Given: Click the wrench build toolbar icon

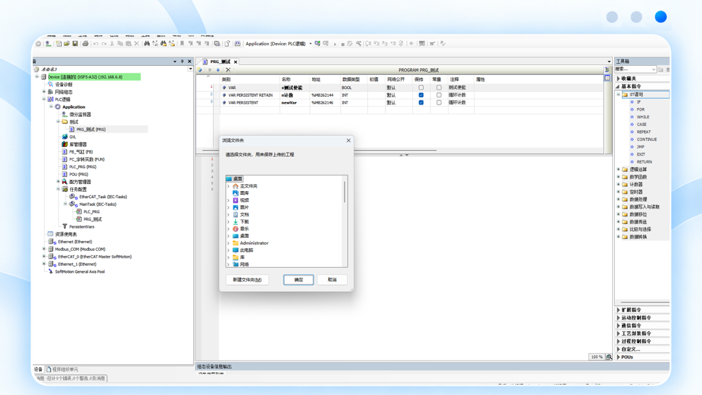Looking at the screenshot, I should pyautogui.click(x=359, y=44).
